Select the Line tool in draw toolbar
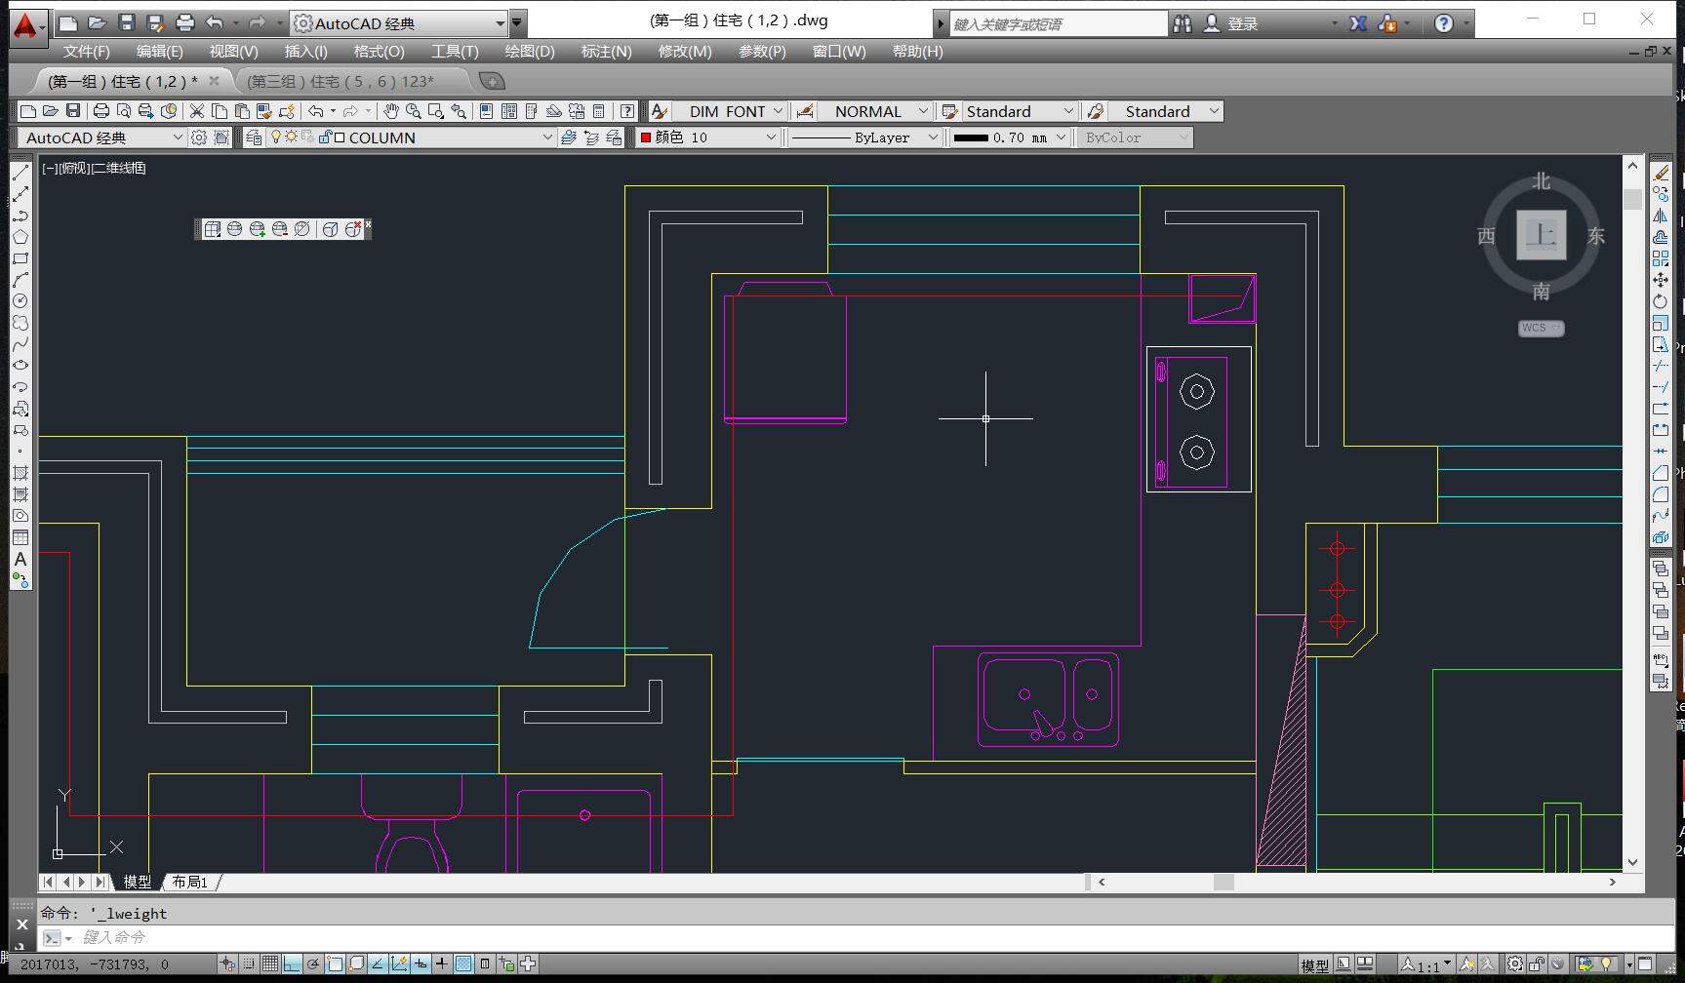The image size is (1685, 983). (x=20, y=173)
